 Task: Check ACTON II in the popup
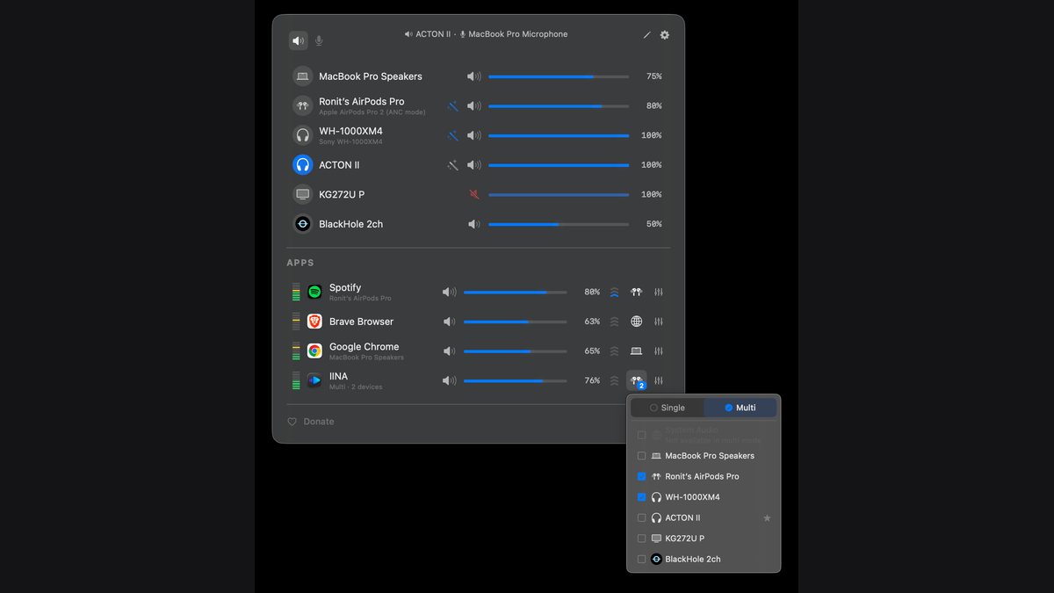(641, 517)
